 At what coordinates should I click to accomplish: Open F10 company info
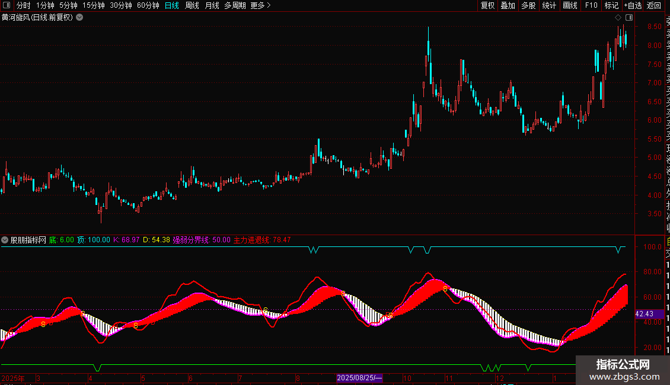pyautogui.click(x=591, y=5)
